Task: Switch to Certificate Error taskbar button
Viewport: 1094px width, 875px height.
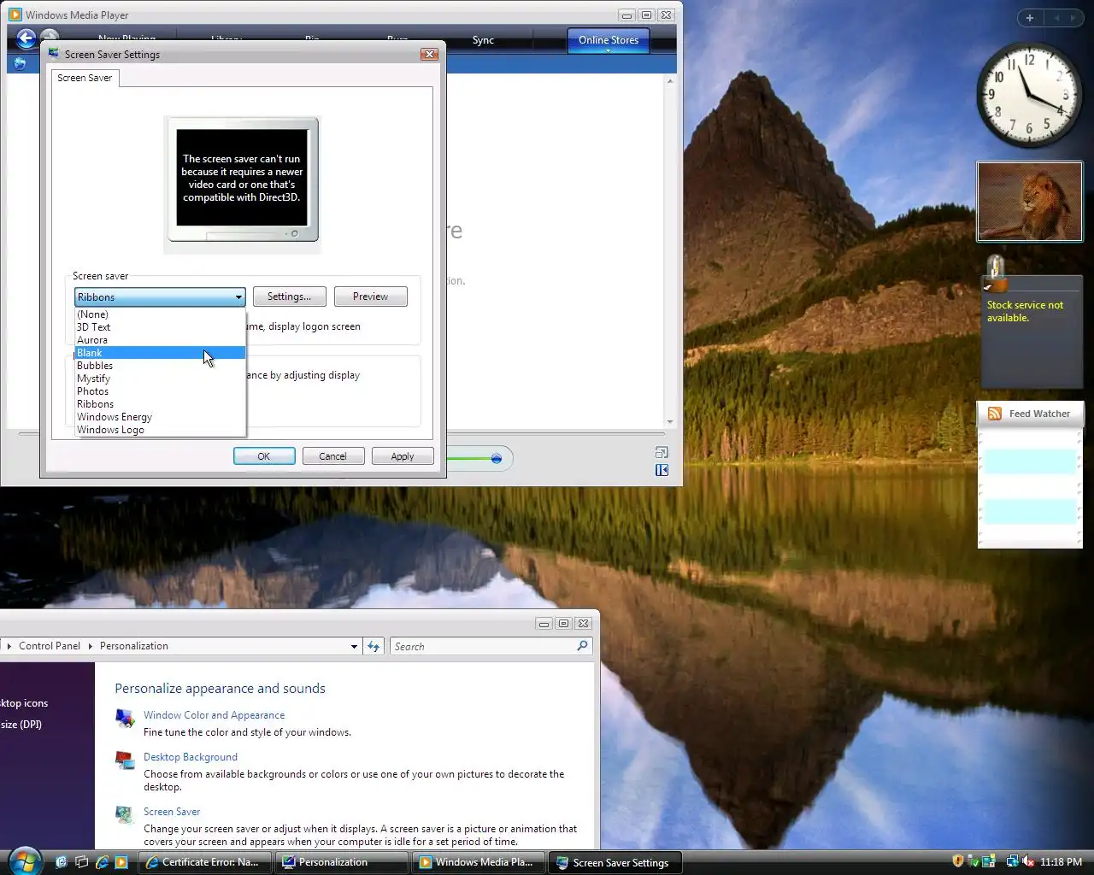Action: (203, 862)
